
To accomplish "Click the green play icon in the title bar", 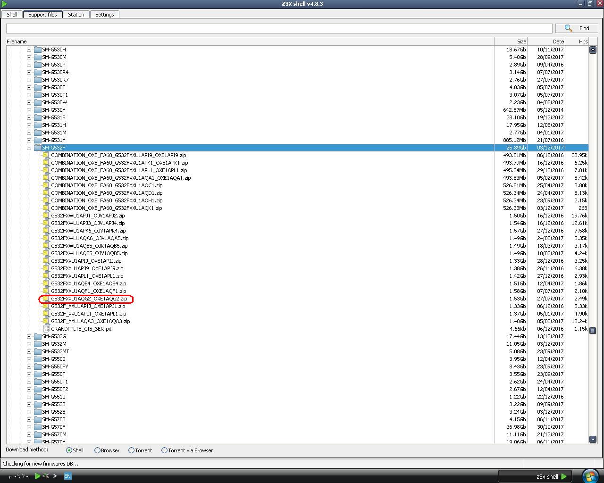I will pos(4,4).
